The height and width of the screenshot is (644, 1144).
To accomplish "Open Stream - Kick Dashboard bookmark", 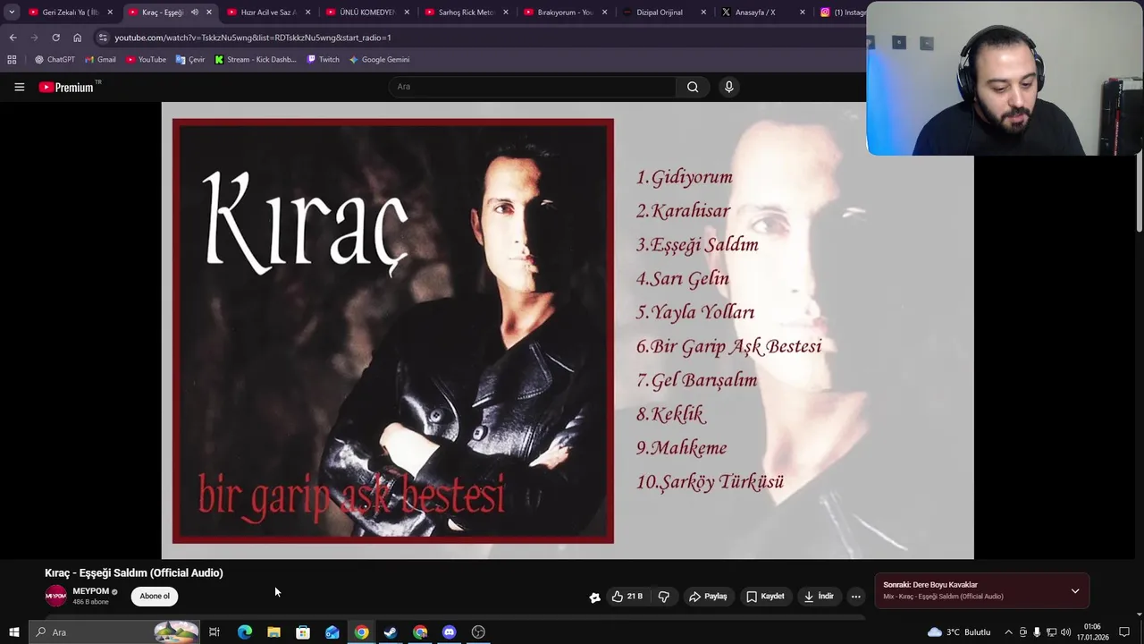I will pos(255,60).
